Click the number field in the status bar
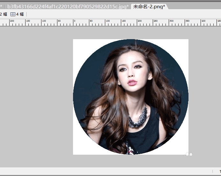221x176 pixels. pyautogui.click(x=220, y=171)
